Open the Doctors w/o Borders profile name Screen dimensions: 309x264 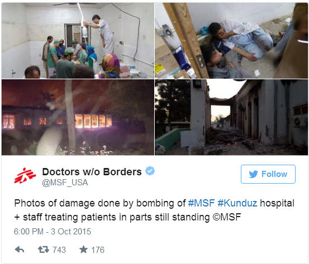pyautogui.click(x=92, y=172)
